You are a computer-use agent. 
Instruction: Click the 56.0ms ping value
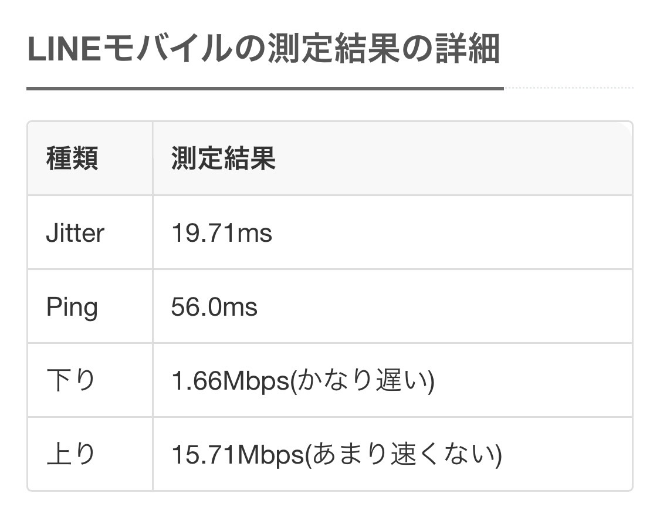(214, 307)
